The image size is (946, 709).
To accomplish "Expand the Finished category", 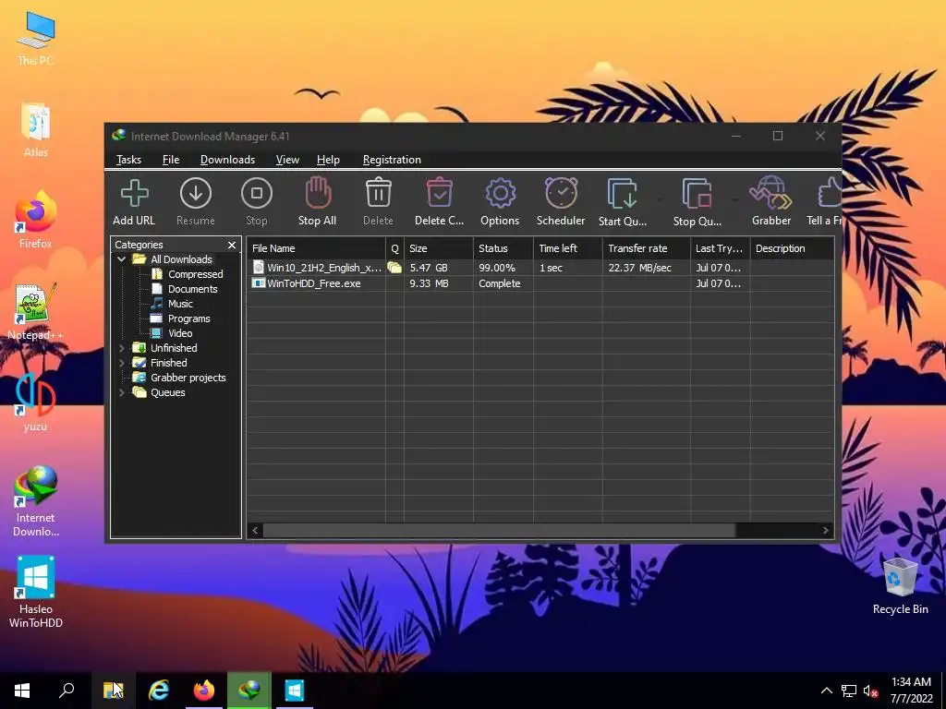I will coord(121,363).
